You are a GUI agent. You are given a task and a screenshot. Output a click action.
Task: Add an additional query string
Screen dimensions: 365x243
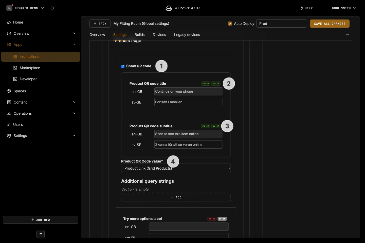click(x=176, y=197)
